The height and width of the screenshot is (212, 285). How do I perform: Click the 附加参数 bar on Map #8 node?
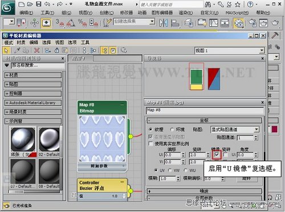point(102,166)
